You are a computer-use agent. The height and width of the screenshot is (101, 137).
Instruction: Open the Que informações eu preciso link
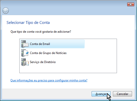tap(49, 80)
